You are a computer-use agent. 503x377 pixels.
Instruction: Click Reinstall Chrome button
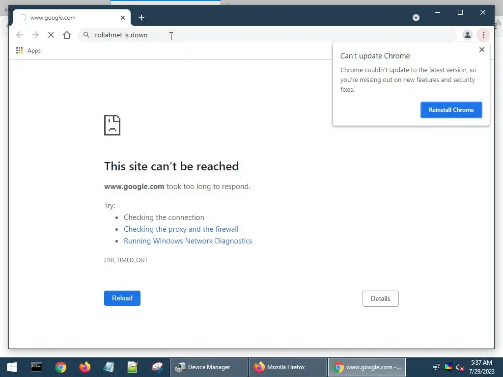coord(451,110)
